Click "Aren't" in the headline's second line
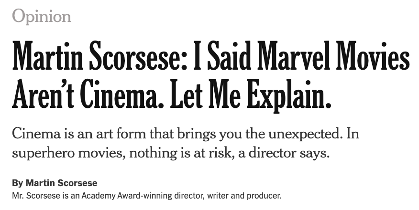Screen dimensions: 419x210 pos(43,94)
